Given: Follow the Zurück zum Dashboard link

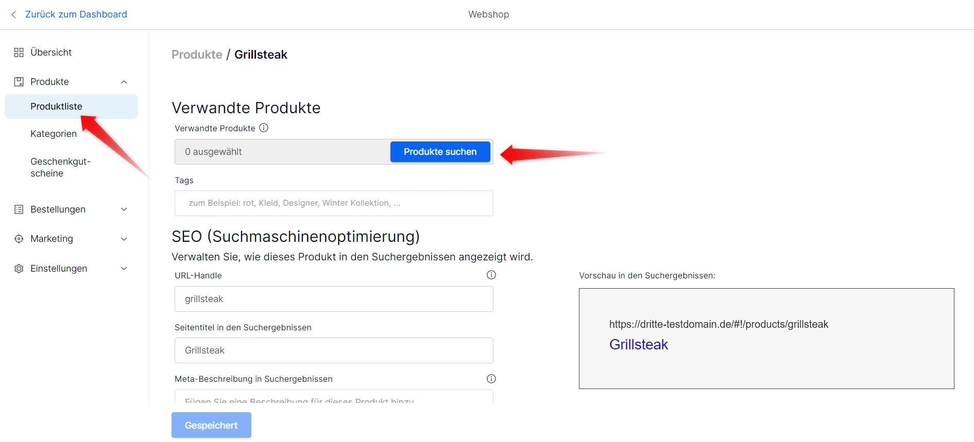Looking at the screenshot, I should [x=76, y=14].
